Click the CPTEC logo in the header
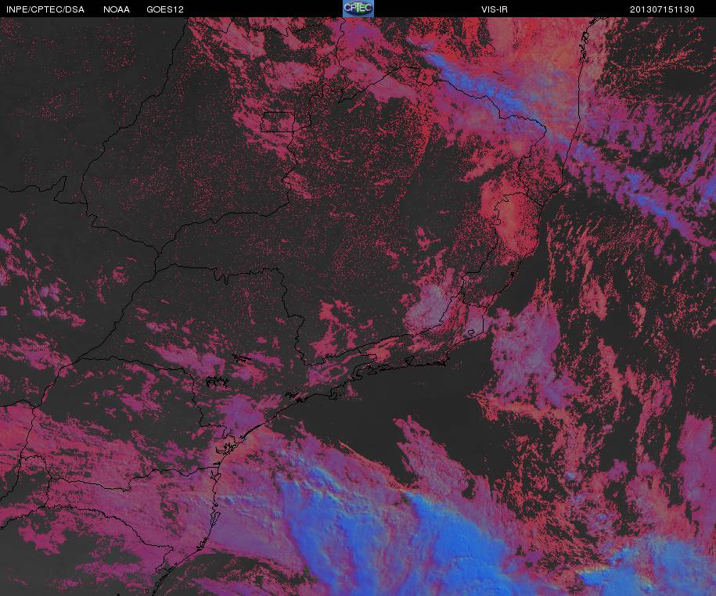Viewport: 716px width, 596px height. [x=358, y=9]
